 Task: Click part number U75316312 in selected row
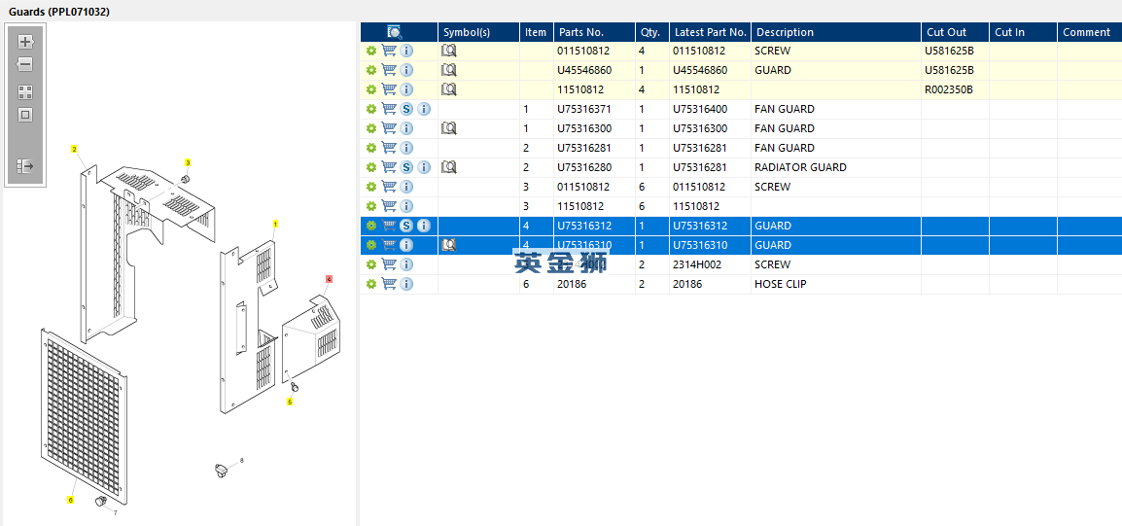point(584,226)
